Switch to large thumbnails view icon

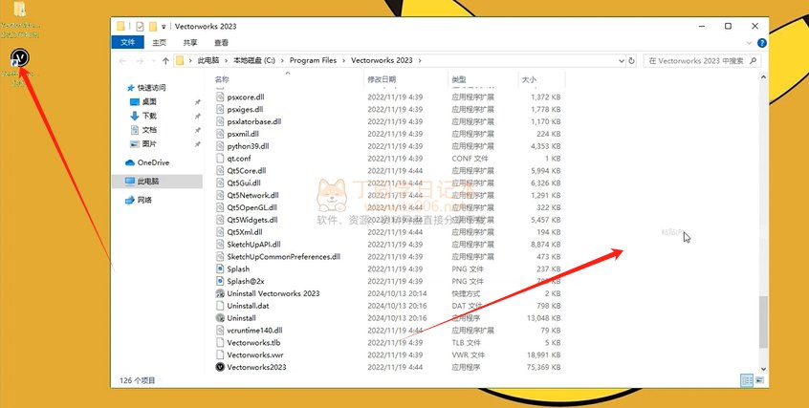[760, 380]
